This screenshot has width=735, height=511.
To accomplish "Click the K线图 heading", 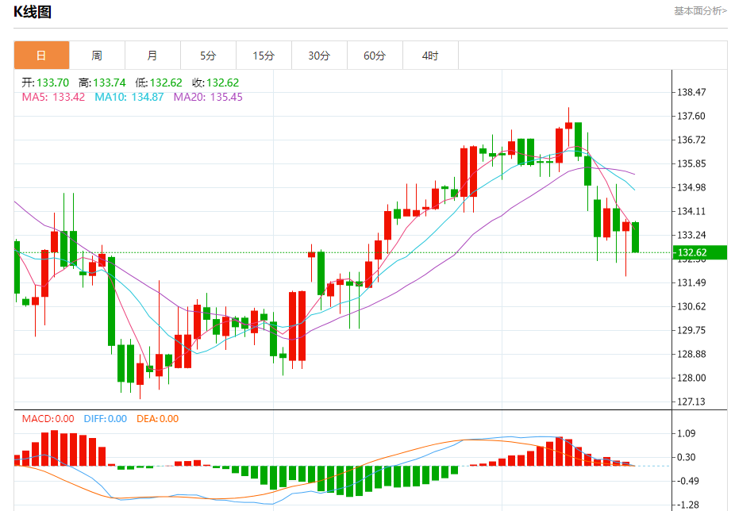I will point(33,12).
